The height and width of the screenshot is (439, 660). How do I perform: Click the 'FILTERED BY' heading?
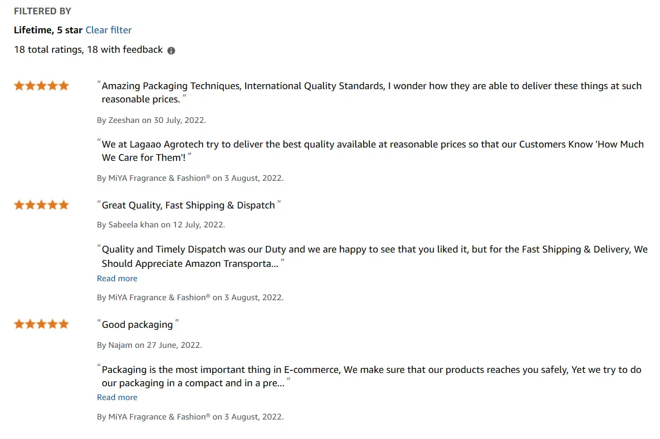42,11
